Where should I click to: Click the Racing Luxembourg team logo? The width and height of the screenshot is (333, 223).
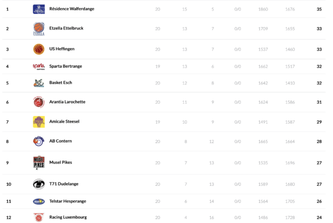[39, 217]
